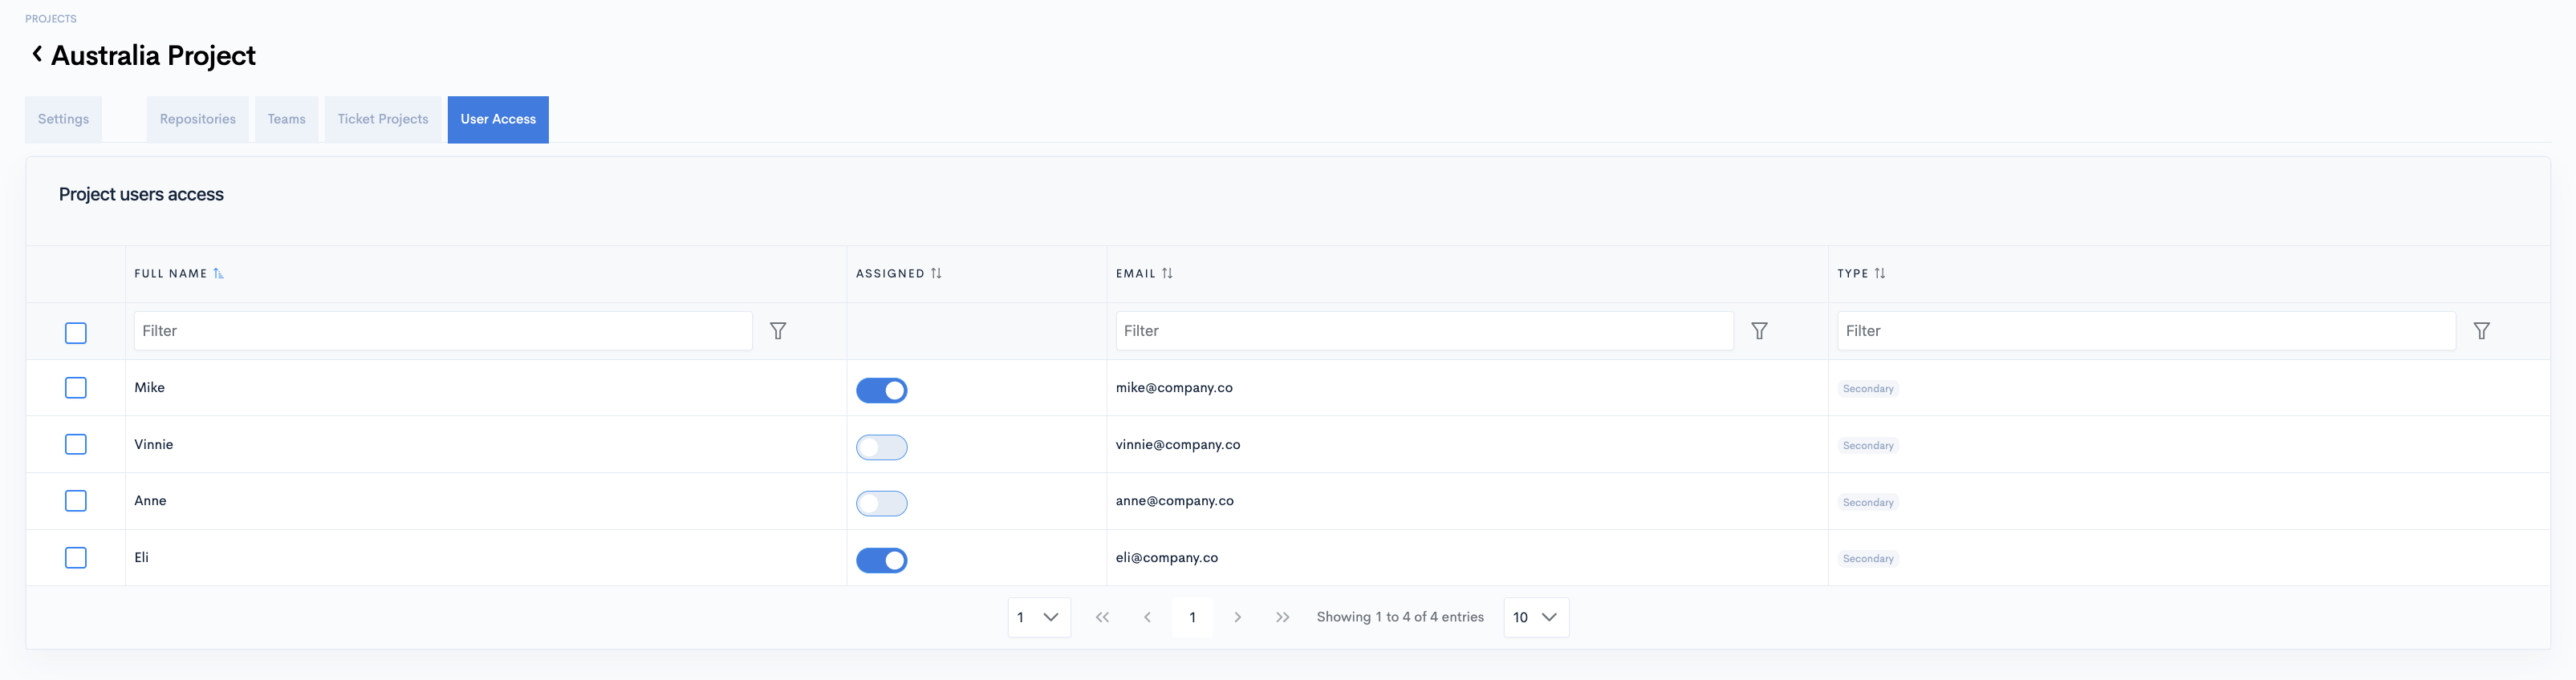Turn off Eli's assigned toggle
Image resolution: width=2576 pixels, height=680 pixels.
(881, 561)
